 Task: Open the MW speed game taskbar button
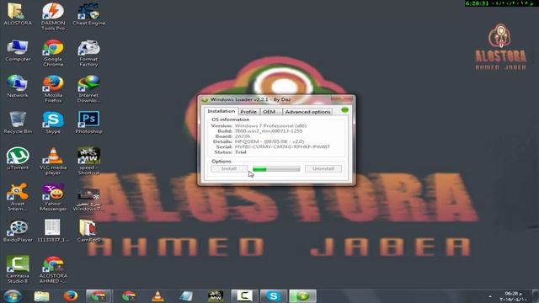216,296
